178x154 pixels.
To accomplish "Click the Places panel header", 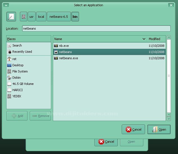I will [29, 39].
